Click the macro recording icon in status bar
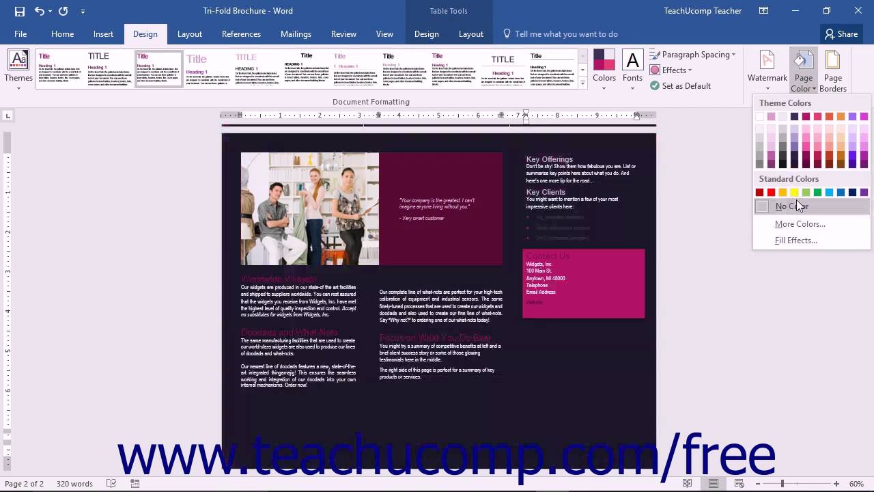The width and height of the screenshot is (874, 492). pos(135,484)
